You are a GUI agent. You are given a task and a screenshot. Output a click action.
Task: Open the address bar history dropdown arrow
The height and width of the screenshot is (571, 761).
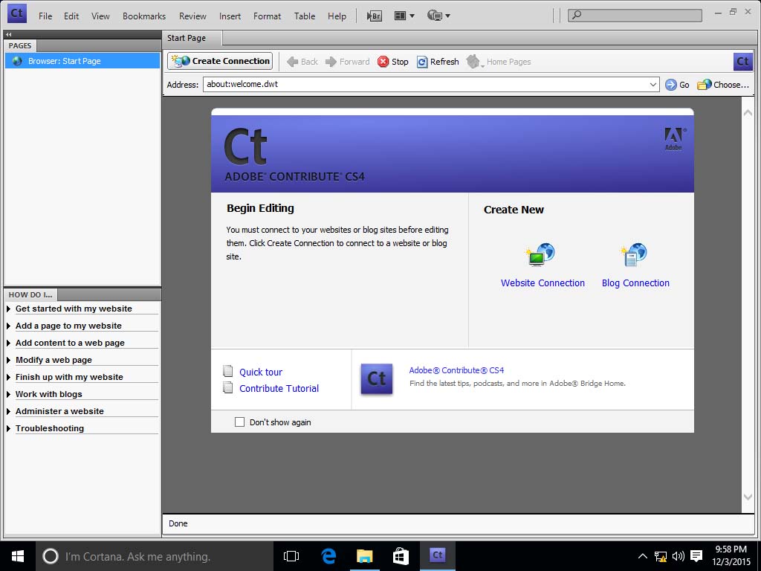tap(653, 85)
